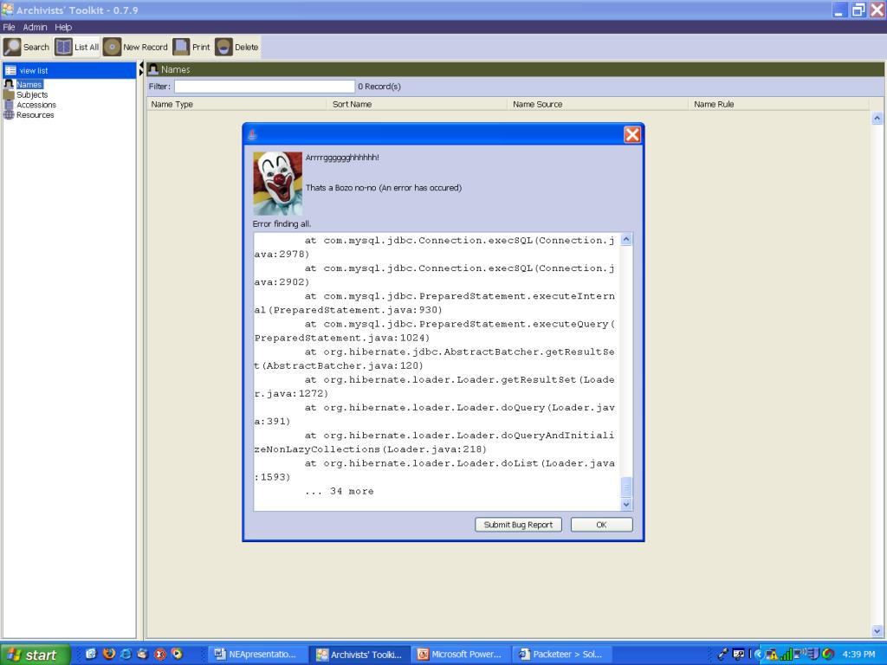Screen dimensions: 887x665
Task: Open the Admin menu
Action: coord(35,27)
